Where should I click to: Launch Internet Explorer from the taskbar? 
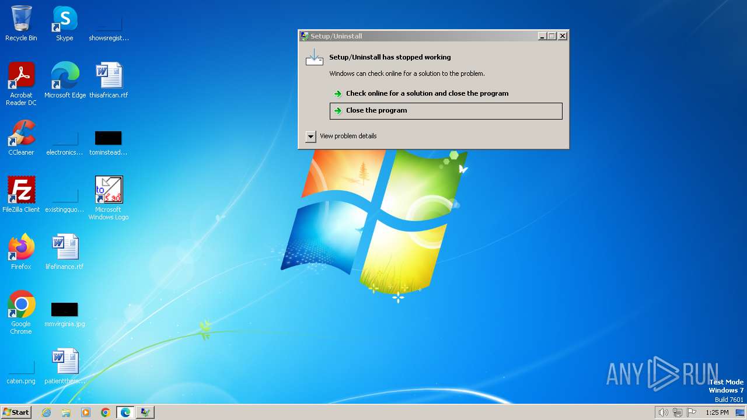tap(46, 412)
